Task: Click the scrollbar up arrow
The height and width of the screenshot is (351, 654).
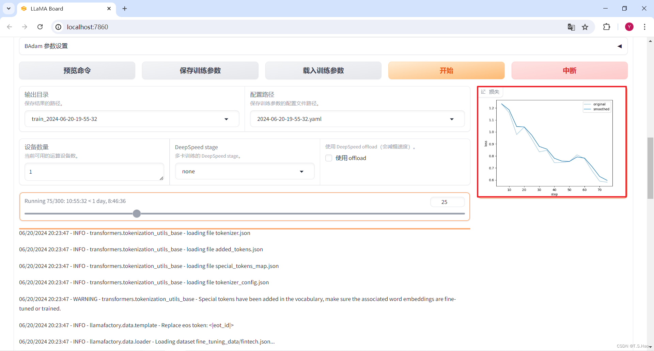Action: coord(650,41)
